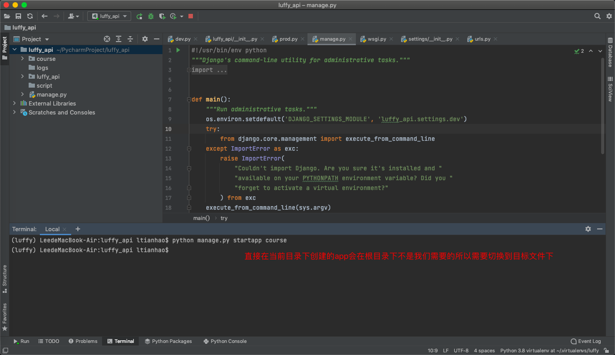Expand the External Libraries node
This screenshot has width=615, height=355.
[x=14, y=103]
